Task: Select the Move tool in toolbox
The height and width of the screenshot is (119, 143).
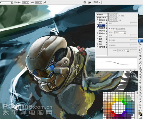Action: [x=140, y=44]
